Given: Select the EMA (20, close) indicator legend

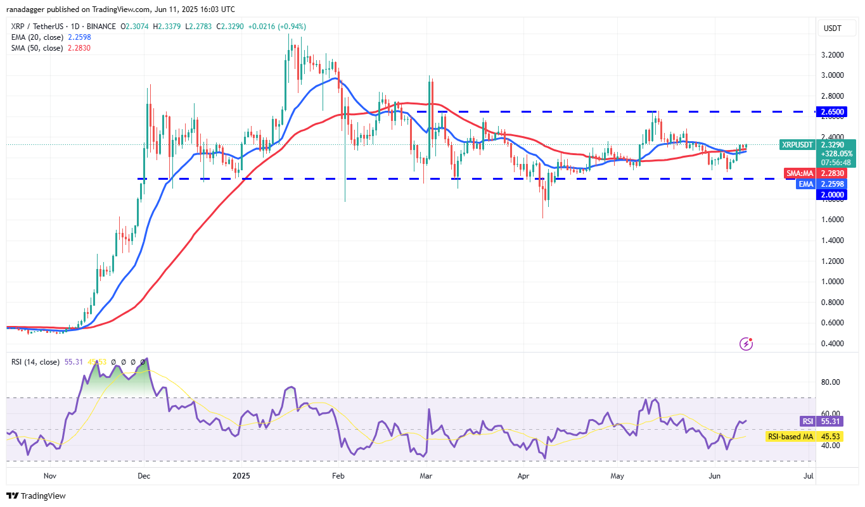Looking at the screenshot, I should point(37,37).
